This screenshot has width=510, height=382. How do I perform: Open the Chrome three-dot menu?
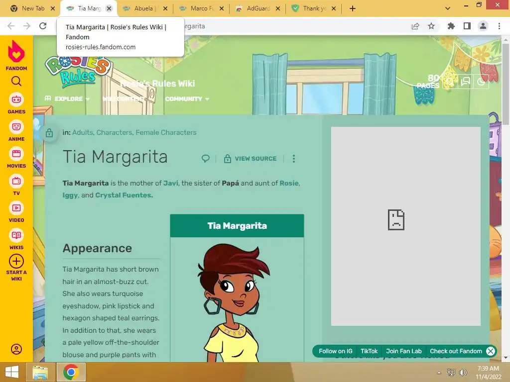click(x=499, y=26)
